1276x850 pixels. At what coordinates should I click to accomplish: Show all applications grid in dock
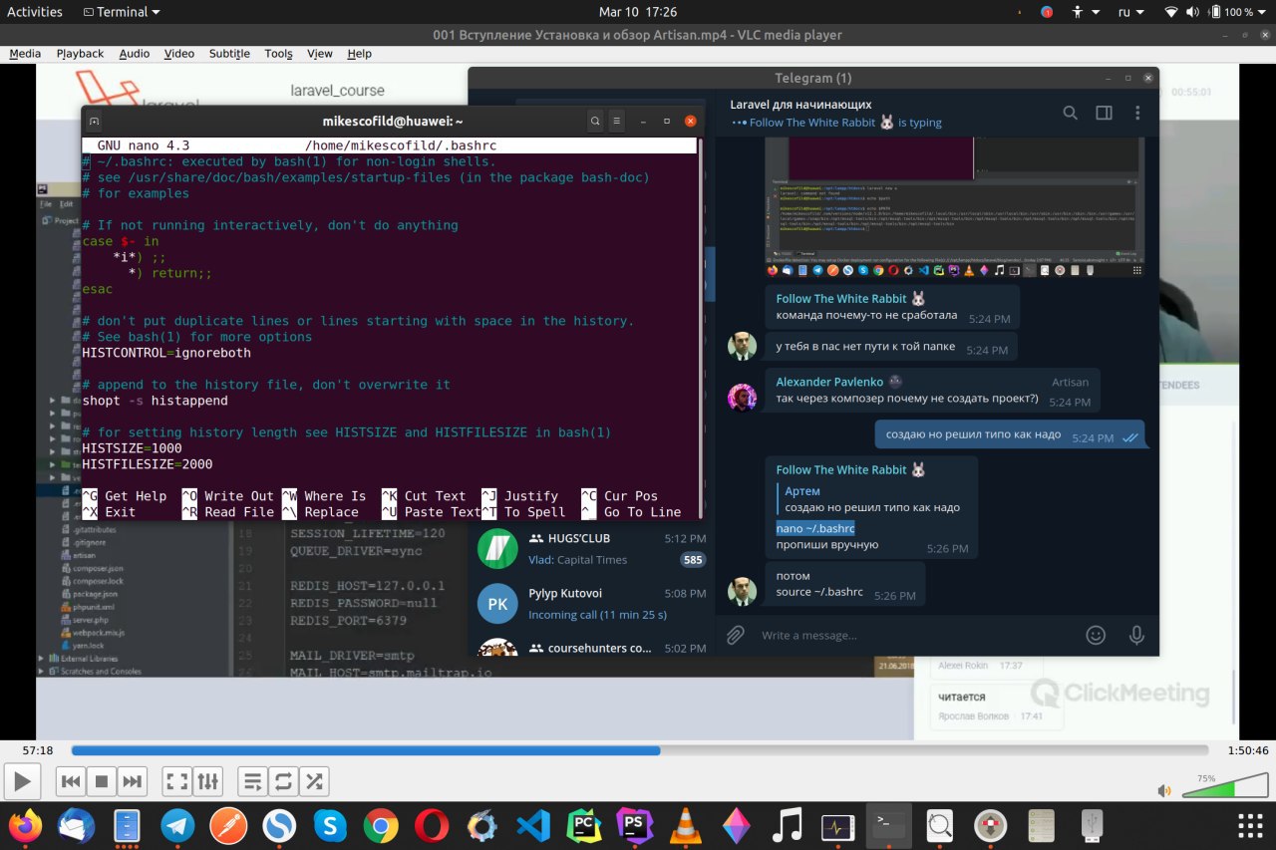pyautogui.click(x=1250, y=825)
